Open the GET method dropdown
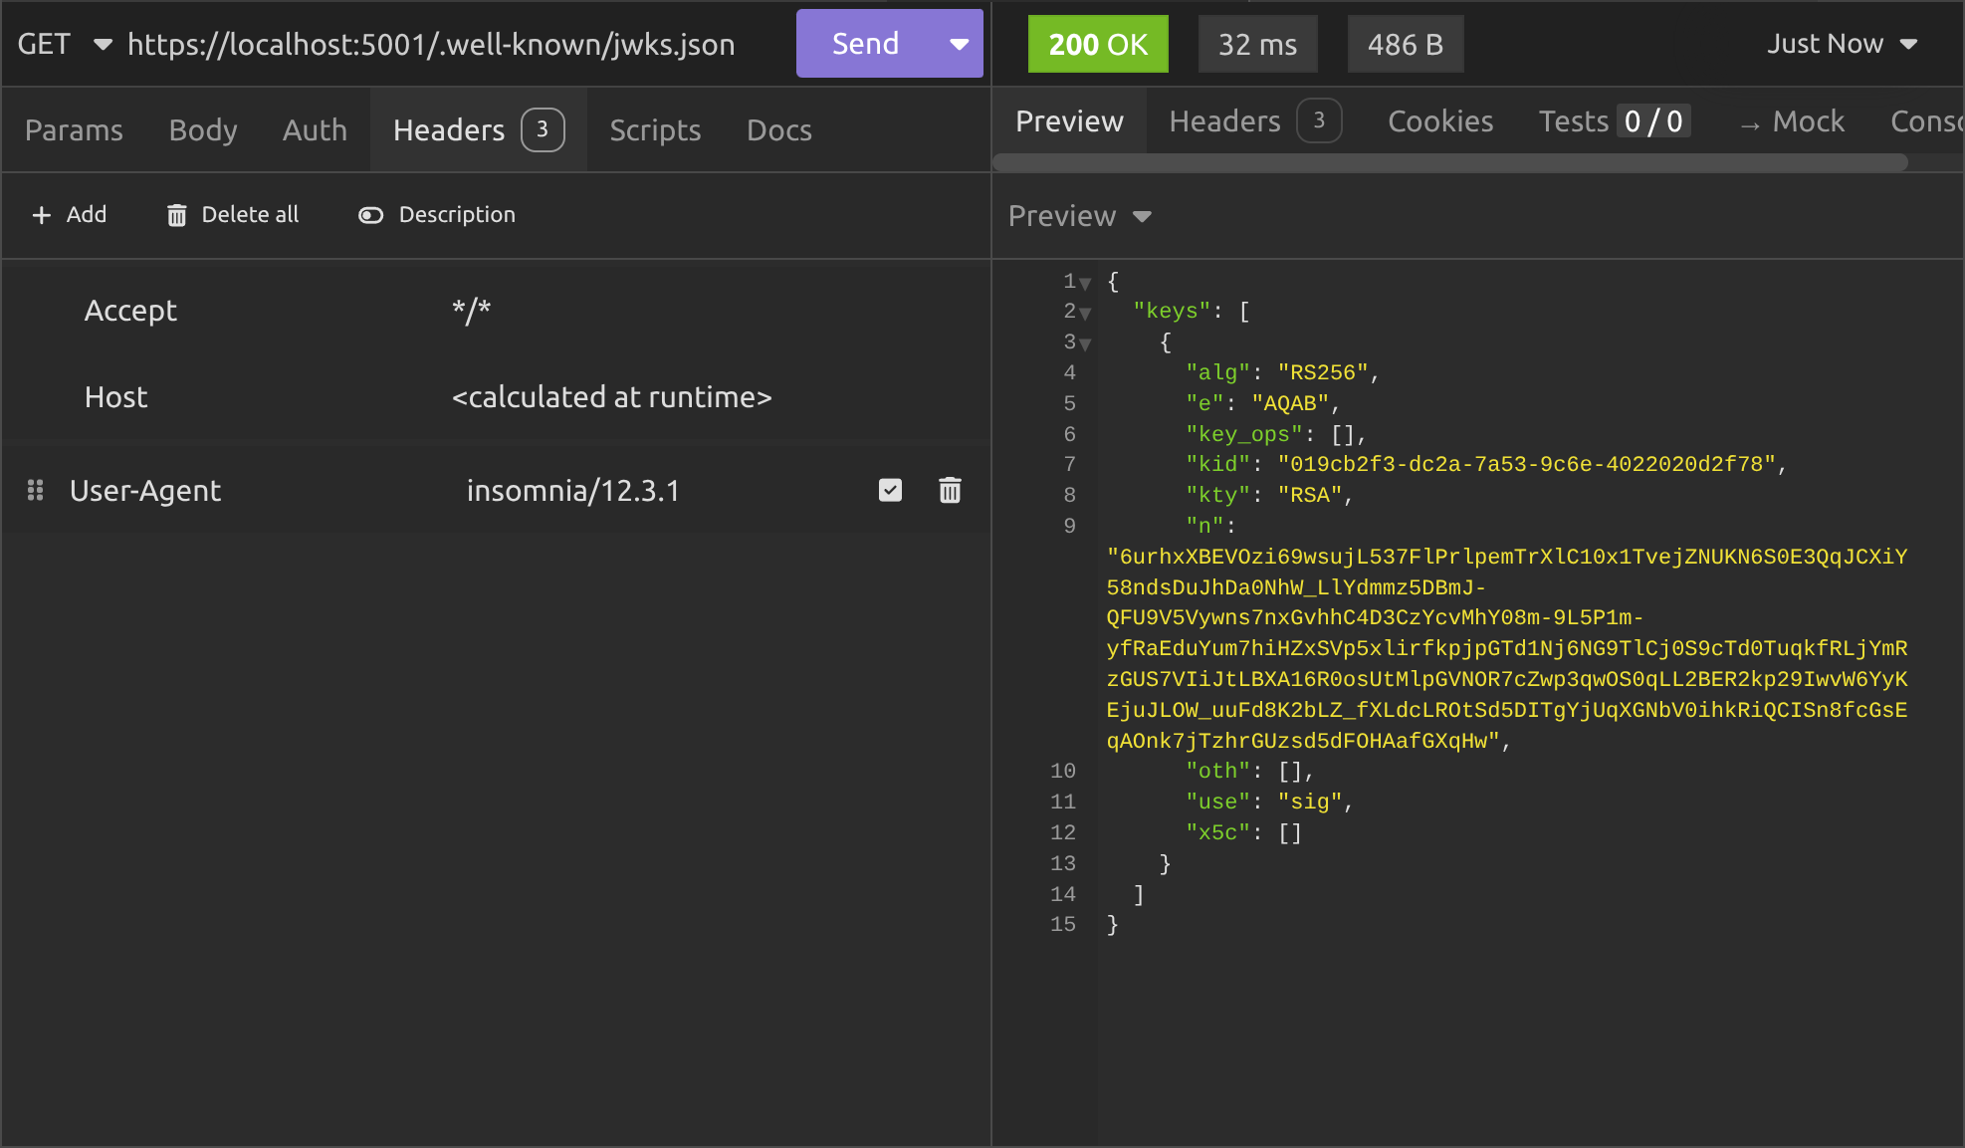This screenshot has height=1148, width=1965. (x=102, y=44)
